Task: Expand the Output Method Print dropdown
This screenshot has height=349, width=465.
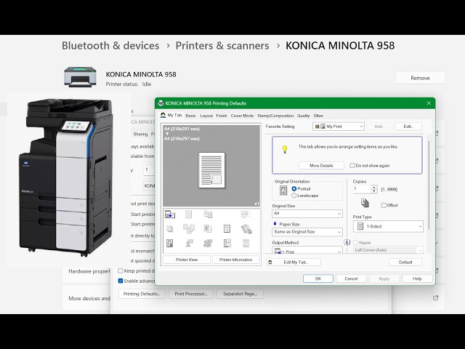Action: pos(307,250)
